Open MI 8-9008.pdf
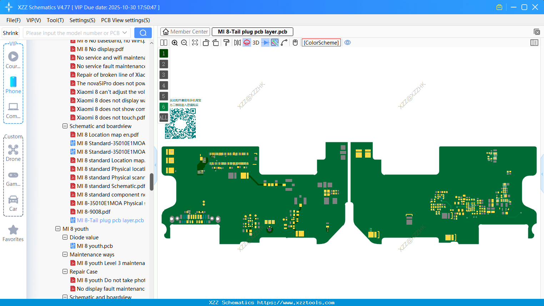The image size is (544, 306). tap(94, 212)
